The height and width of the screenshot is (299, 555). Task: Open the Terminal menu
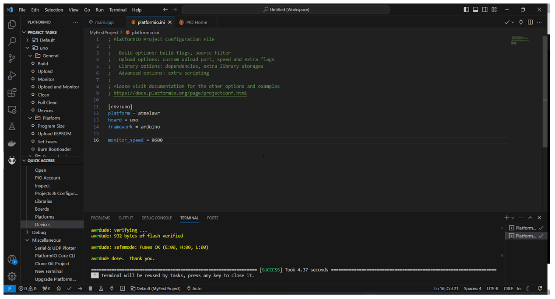(x=118, y=10)
